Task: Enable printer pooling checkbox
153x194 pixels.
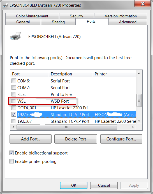Action: coord(11,161)
